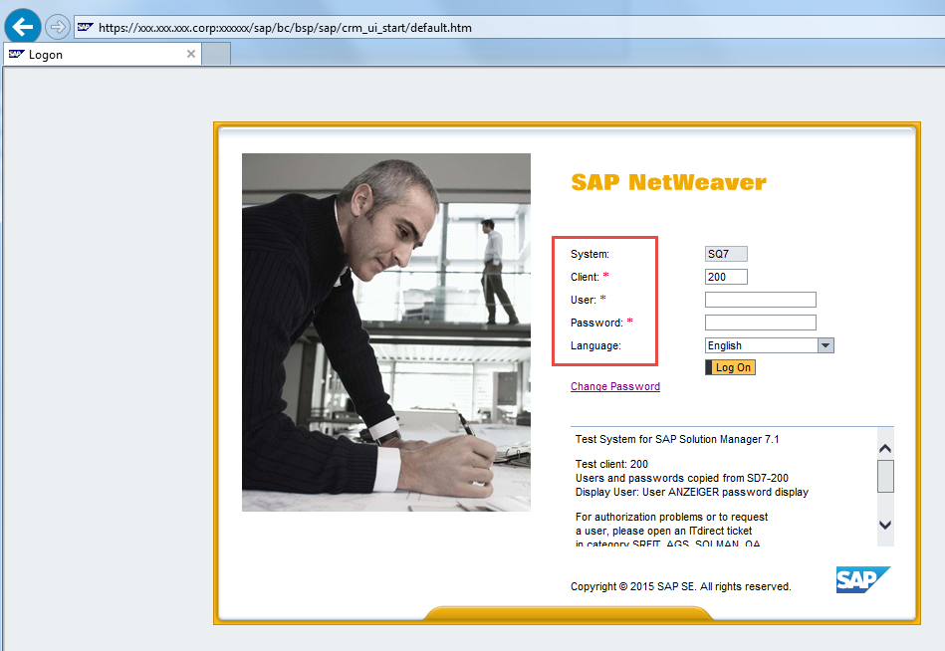Image resolution: width=945 pixels, height=651 pixels.
Task: Close the Logon tab
Action: [x=191, y=54]
